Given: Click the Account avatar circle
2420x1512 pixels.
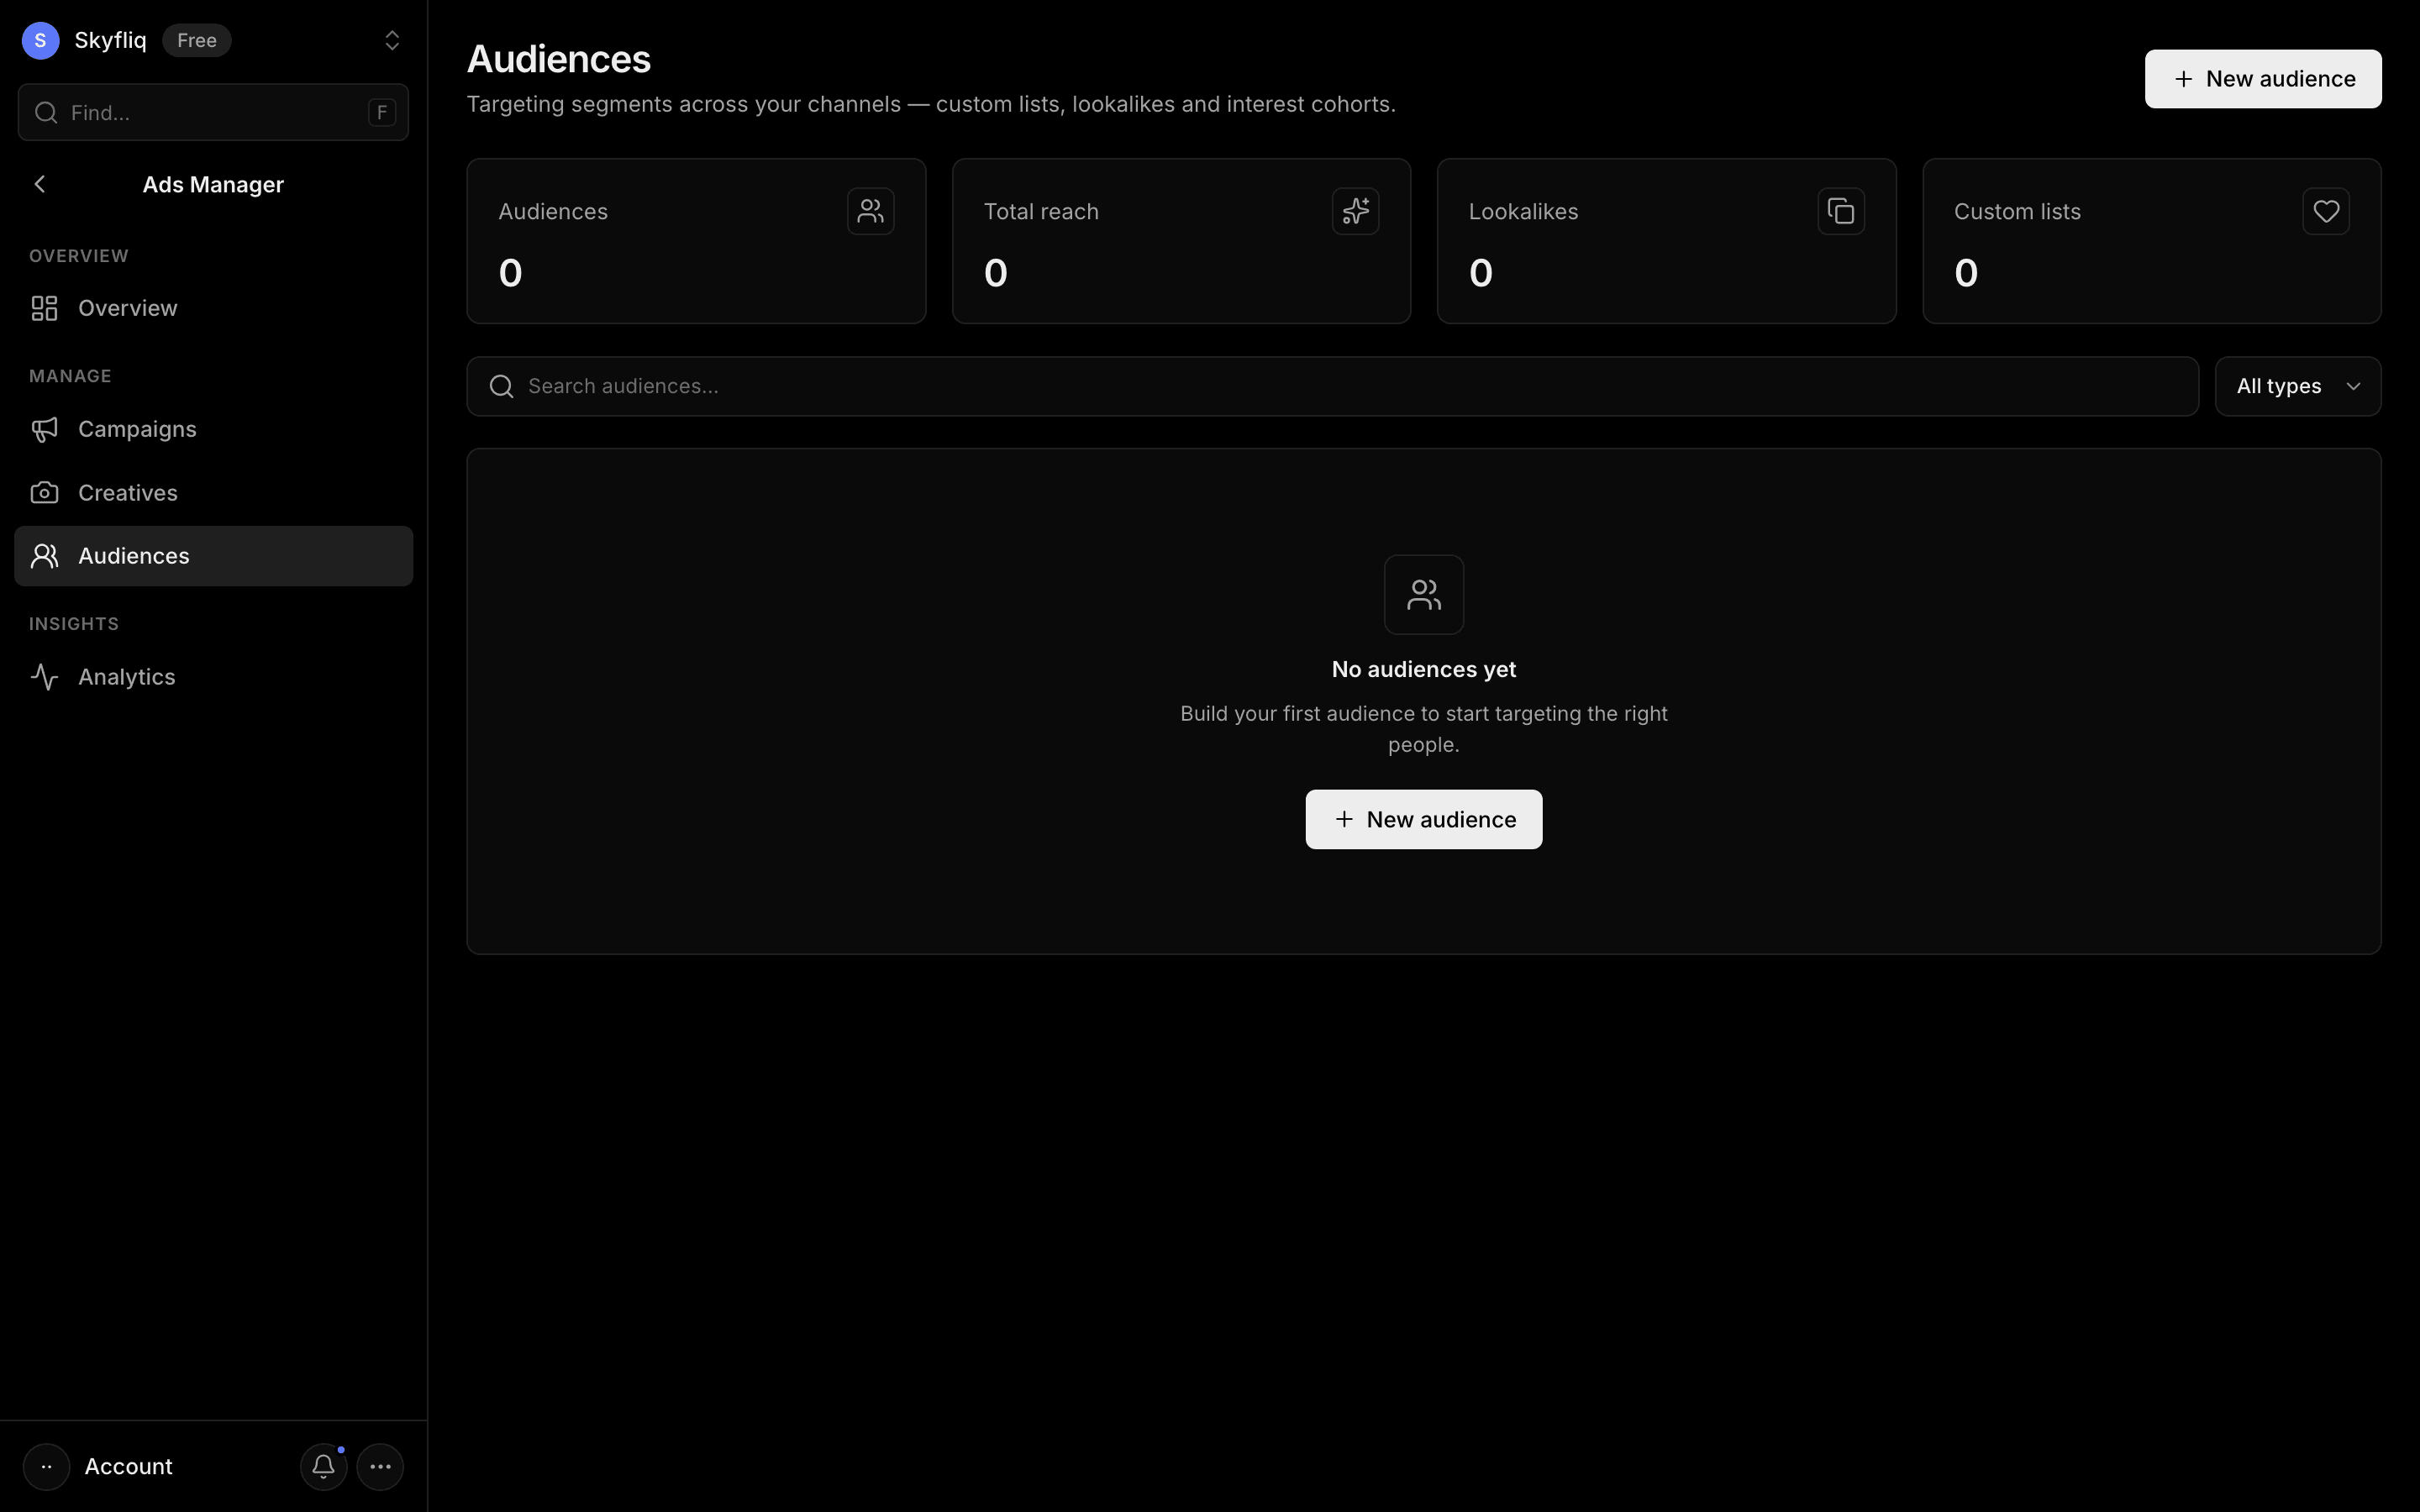Looking at the screenshot, I should [46, 1466].
